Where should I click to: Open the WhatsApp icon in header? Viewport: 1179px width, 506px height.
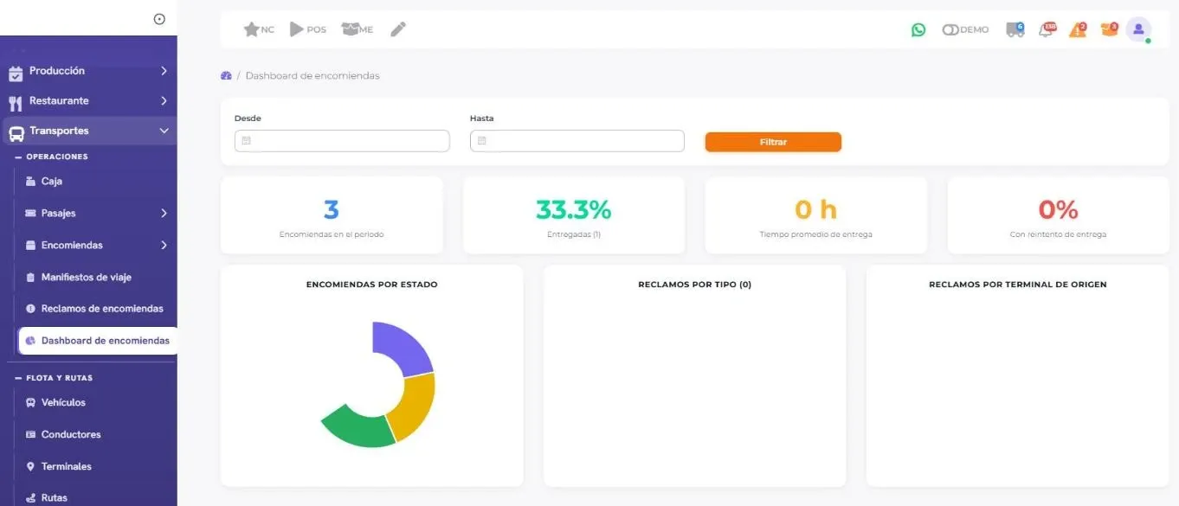918,29
